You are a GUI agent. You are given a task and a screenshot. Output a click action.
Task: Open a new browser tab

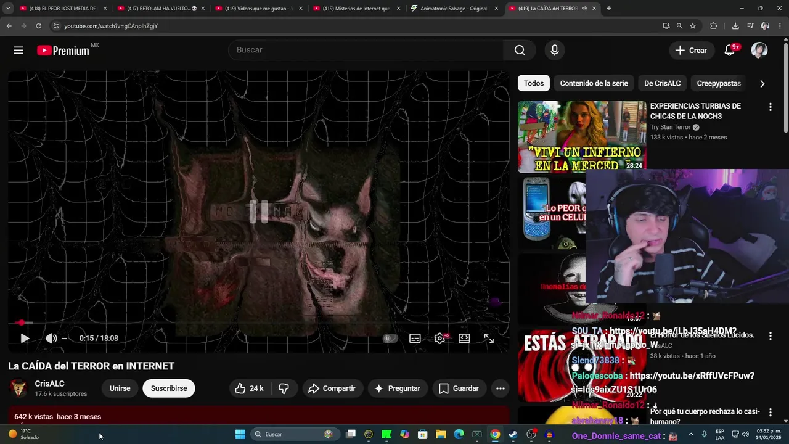point(609,9)
